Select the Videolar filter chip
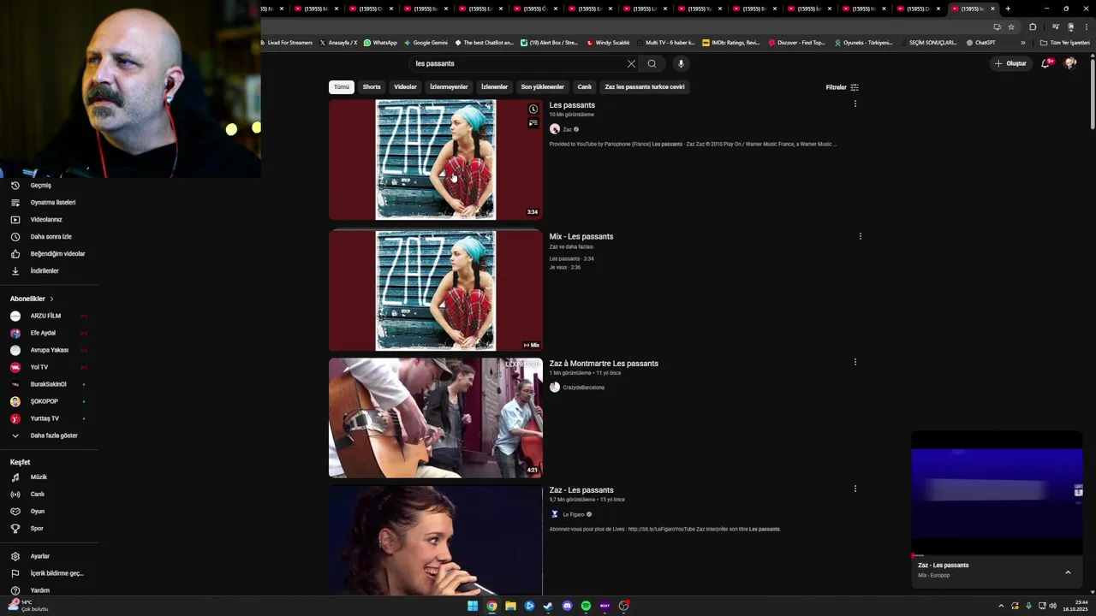The width and height of the screenshot is (1096, 616). point(405,87)
